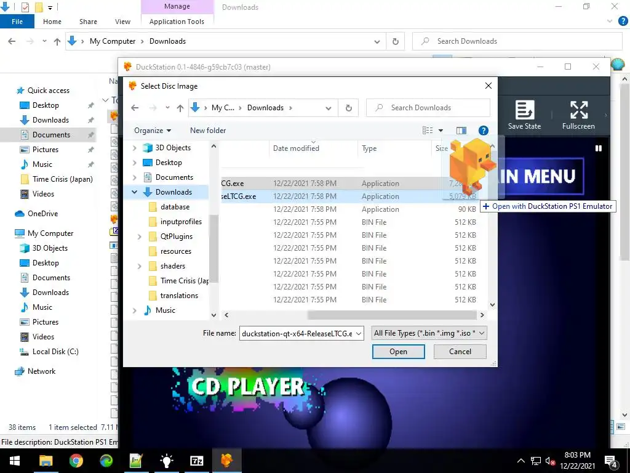Go up one level in Explorer window

[57, 41]
